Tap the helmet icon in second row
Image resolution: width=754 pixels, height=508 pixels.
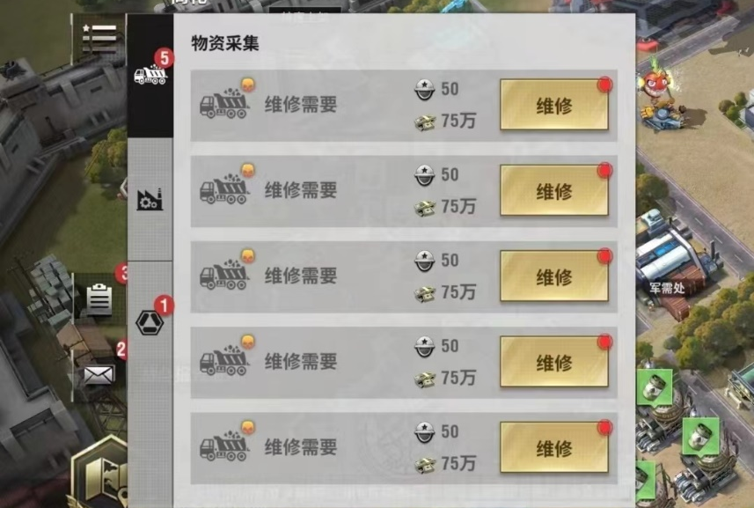coord(425,175)
